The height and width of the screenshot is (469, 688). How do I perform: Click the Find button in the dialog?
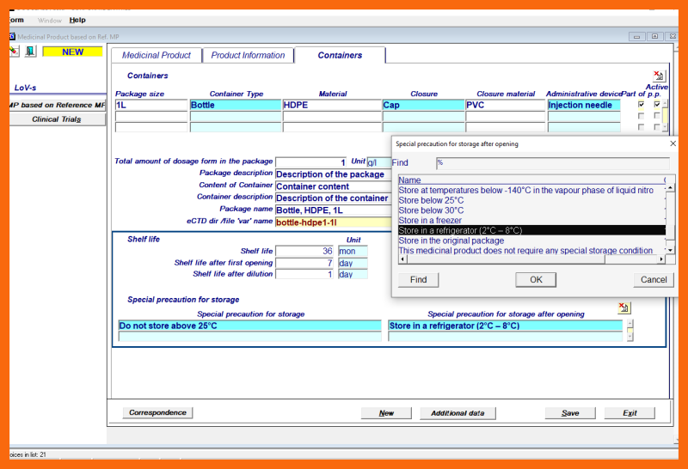click(418, 280)
